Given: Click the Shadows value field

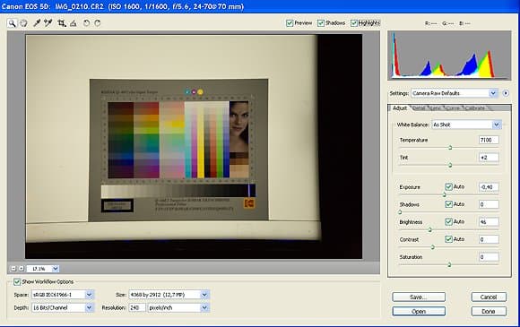Looking at the screenshot, I should (489, 204).
